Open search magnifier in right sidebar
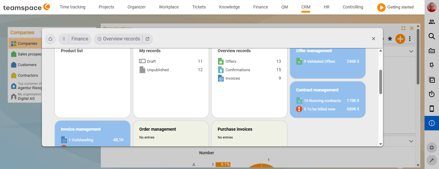Viewport: 439px width, 169px height. [432, 36]
